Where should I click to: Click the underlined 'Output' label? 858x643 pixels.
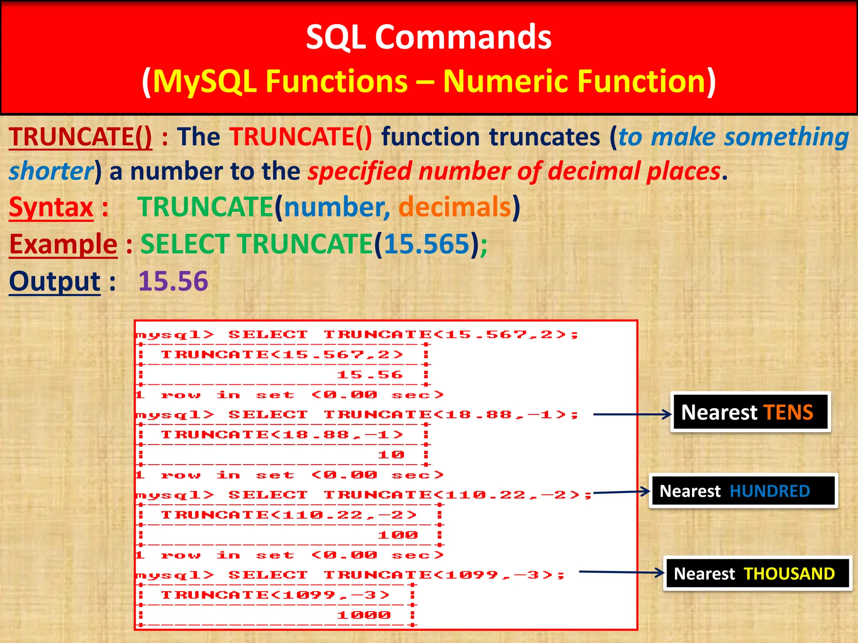(x=55, y=281)
